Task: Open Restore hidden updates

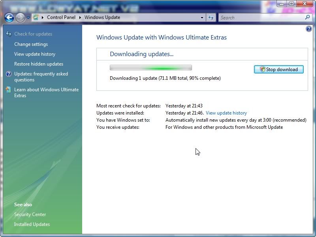Action: click(x=39, y=64)
